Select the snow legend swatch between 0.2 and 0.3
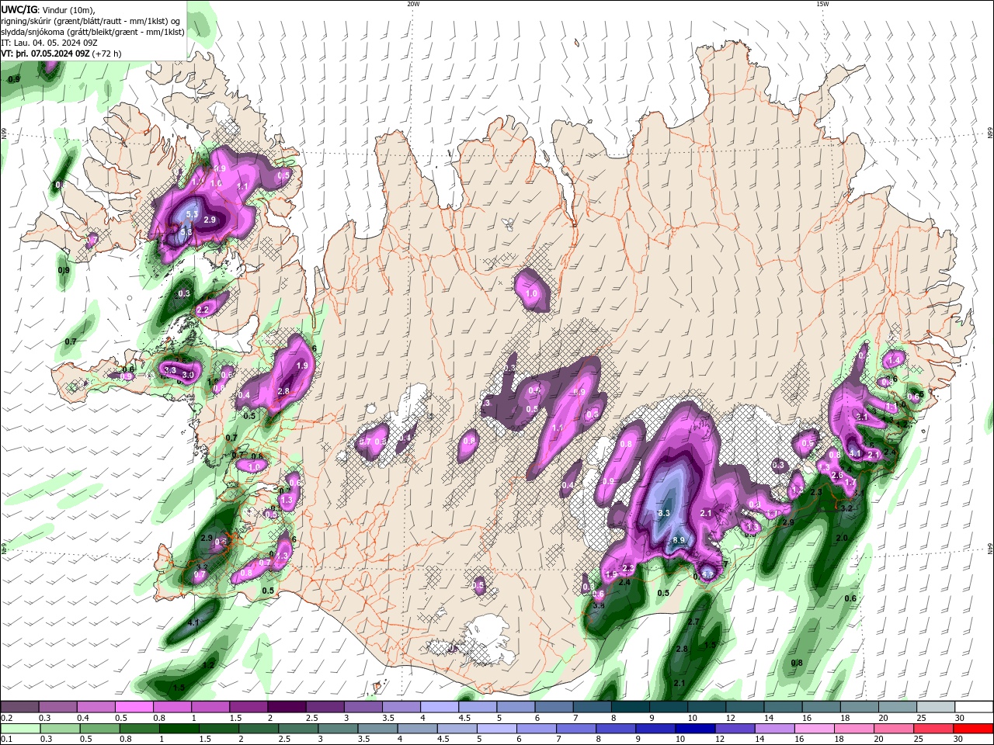Image resolution: width=994 pixels, height=745 pixels. (x=19, y=707)
